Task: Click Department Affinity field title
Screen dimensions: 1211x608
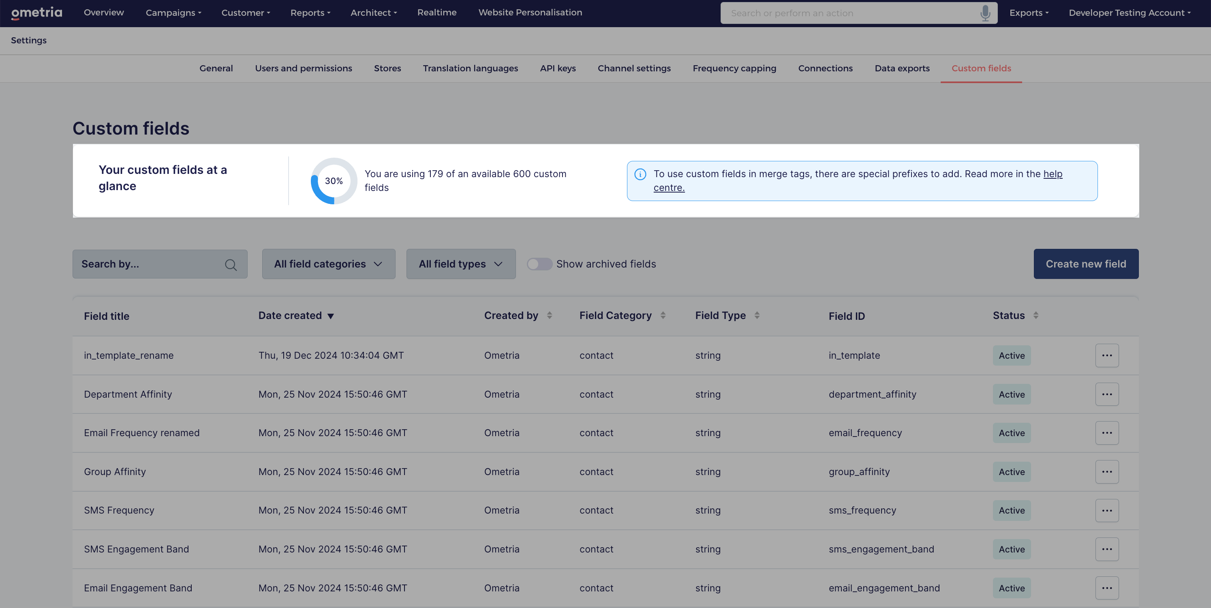Action: [128, 394]
